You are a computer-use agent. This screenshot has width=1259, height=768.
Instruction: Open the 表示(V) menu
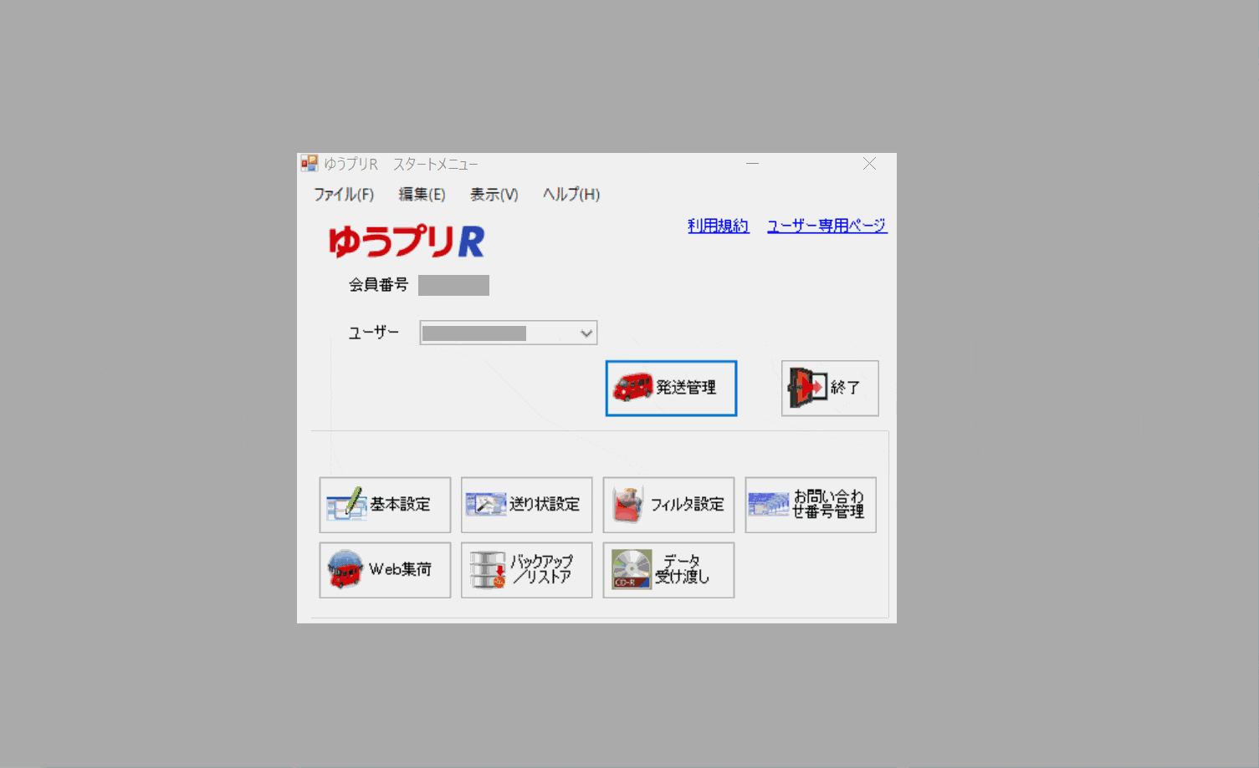pos(494,195)
